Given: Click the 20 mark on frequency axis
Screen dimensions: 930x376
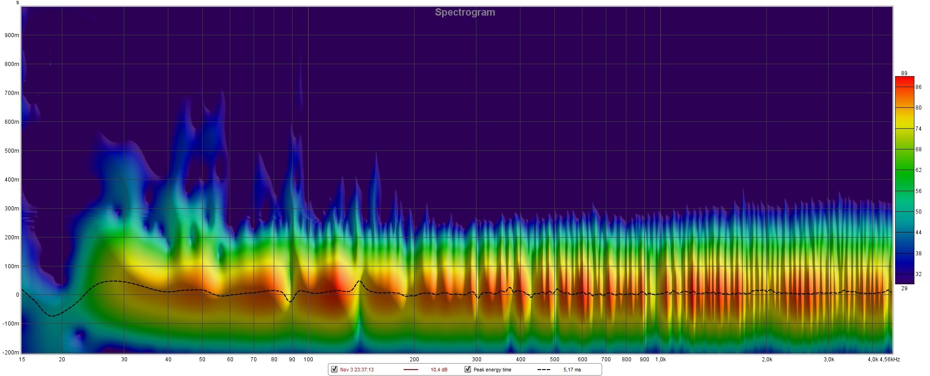Looking at the screenshot, I should (62, 359).
